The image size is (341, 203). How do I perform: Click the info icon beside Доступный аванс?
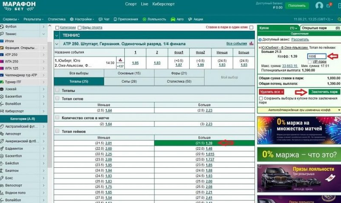260,39
